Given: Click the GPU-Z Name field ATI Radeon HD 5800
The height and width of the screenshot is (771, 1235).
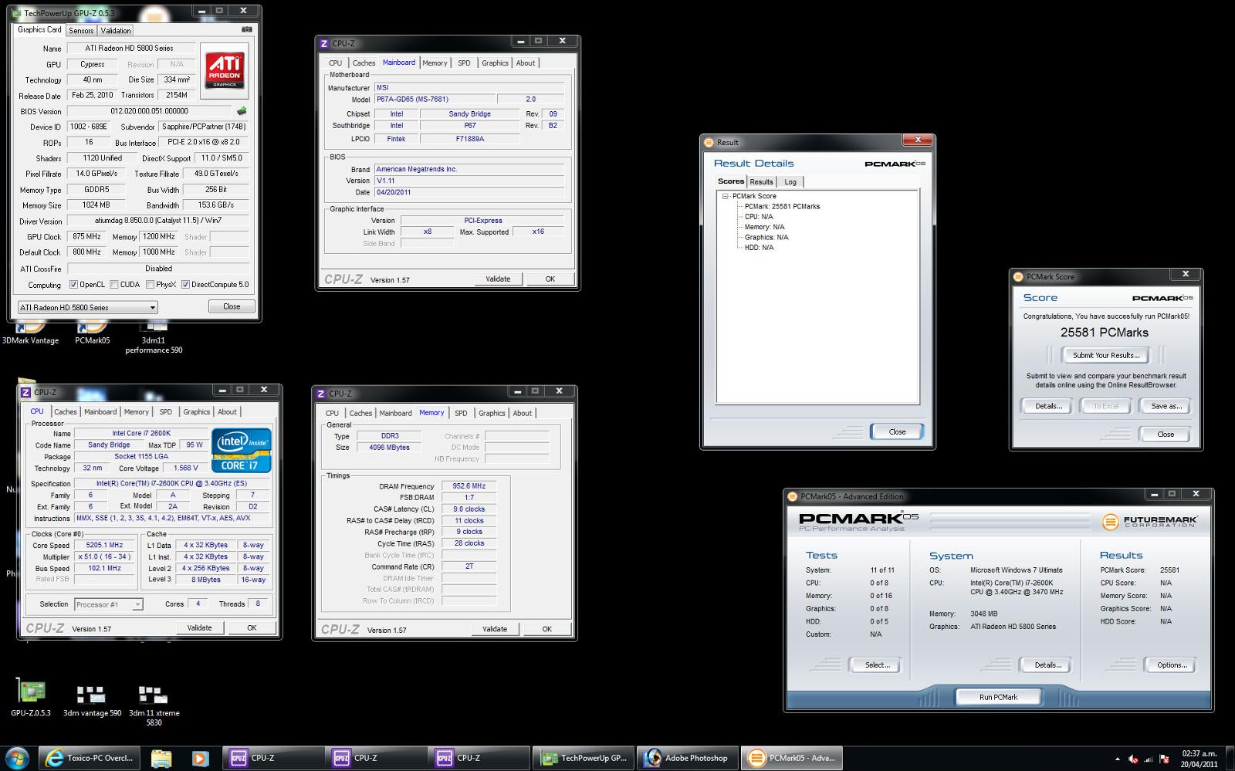Looking at the screenshot, I should 130,48.
